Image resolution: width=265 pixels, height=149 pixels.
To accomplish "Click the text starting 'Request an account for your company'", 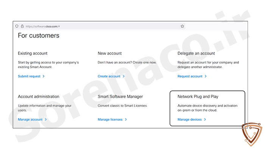I will [x=208, y=65].
